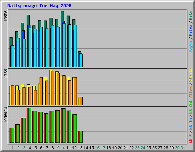Click the yellow Visits bar for day 2
Viewport: 195px width, 152px height.
pos(16,95)
